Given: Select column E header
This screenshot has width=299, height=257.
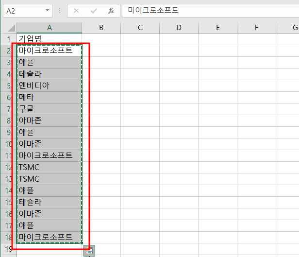Looking at the screenshot, I should coord(218,28).
